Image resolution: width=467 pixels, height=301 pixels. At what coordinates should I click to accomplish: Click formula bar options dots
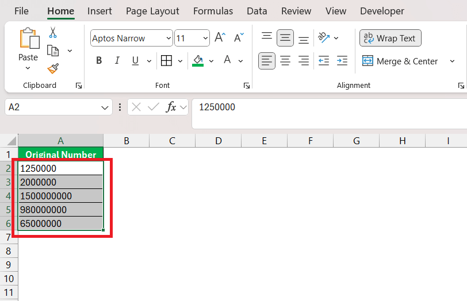pyautogui.click(x=120, y=107)
